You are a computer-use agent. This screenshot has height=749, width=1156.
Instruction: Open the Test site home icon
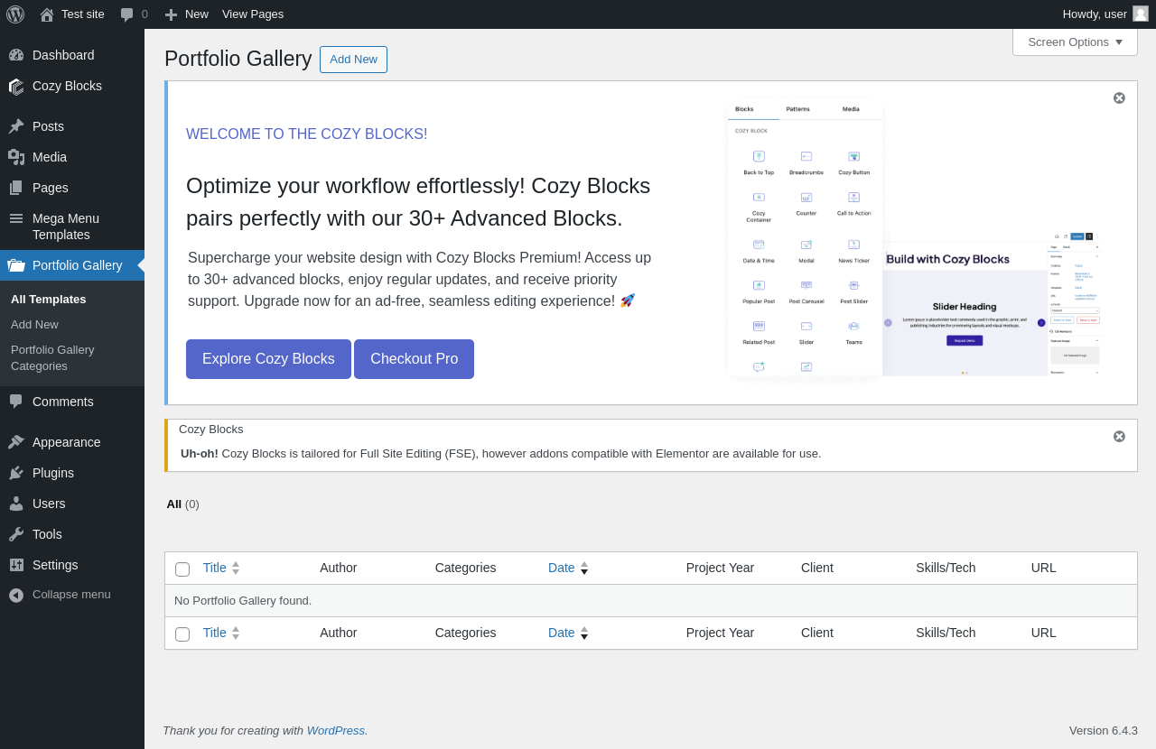(47, 14)
